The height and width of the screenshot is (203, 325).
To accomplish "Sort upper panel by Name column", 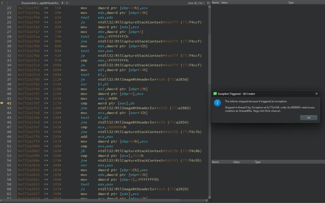I will (x=215, y=3).
